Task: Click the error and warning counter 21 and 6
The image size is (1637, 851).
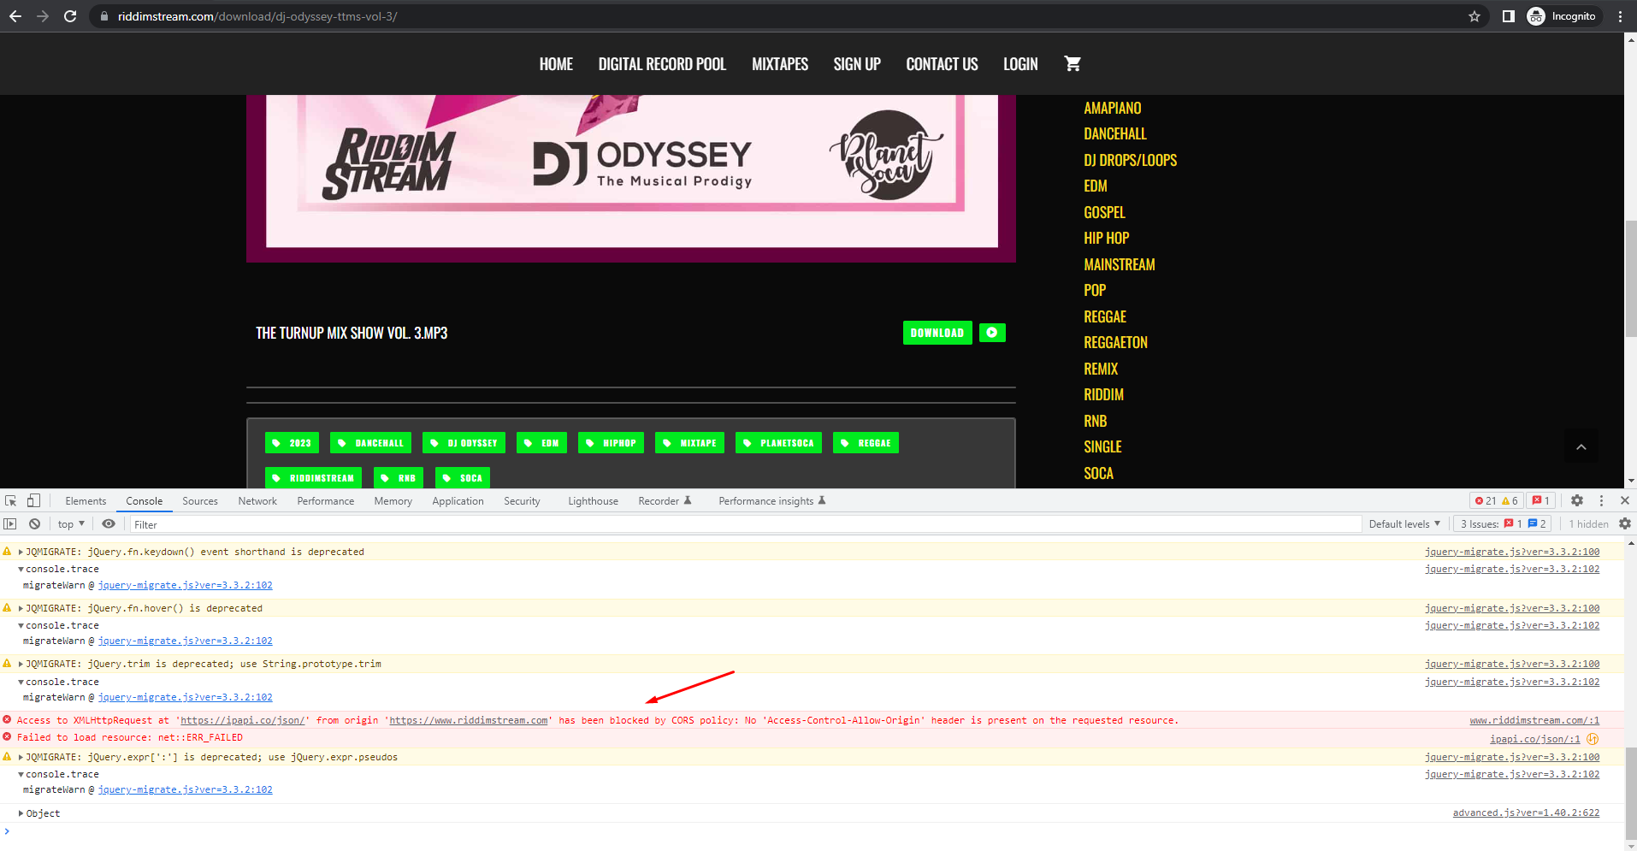Action: [1497, 501]
